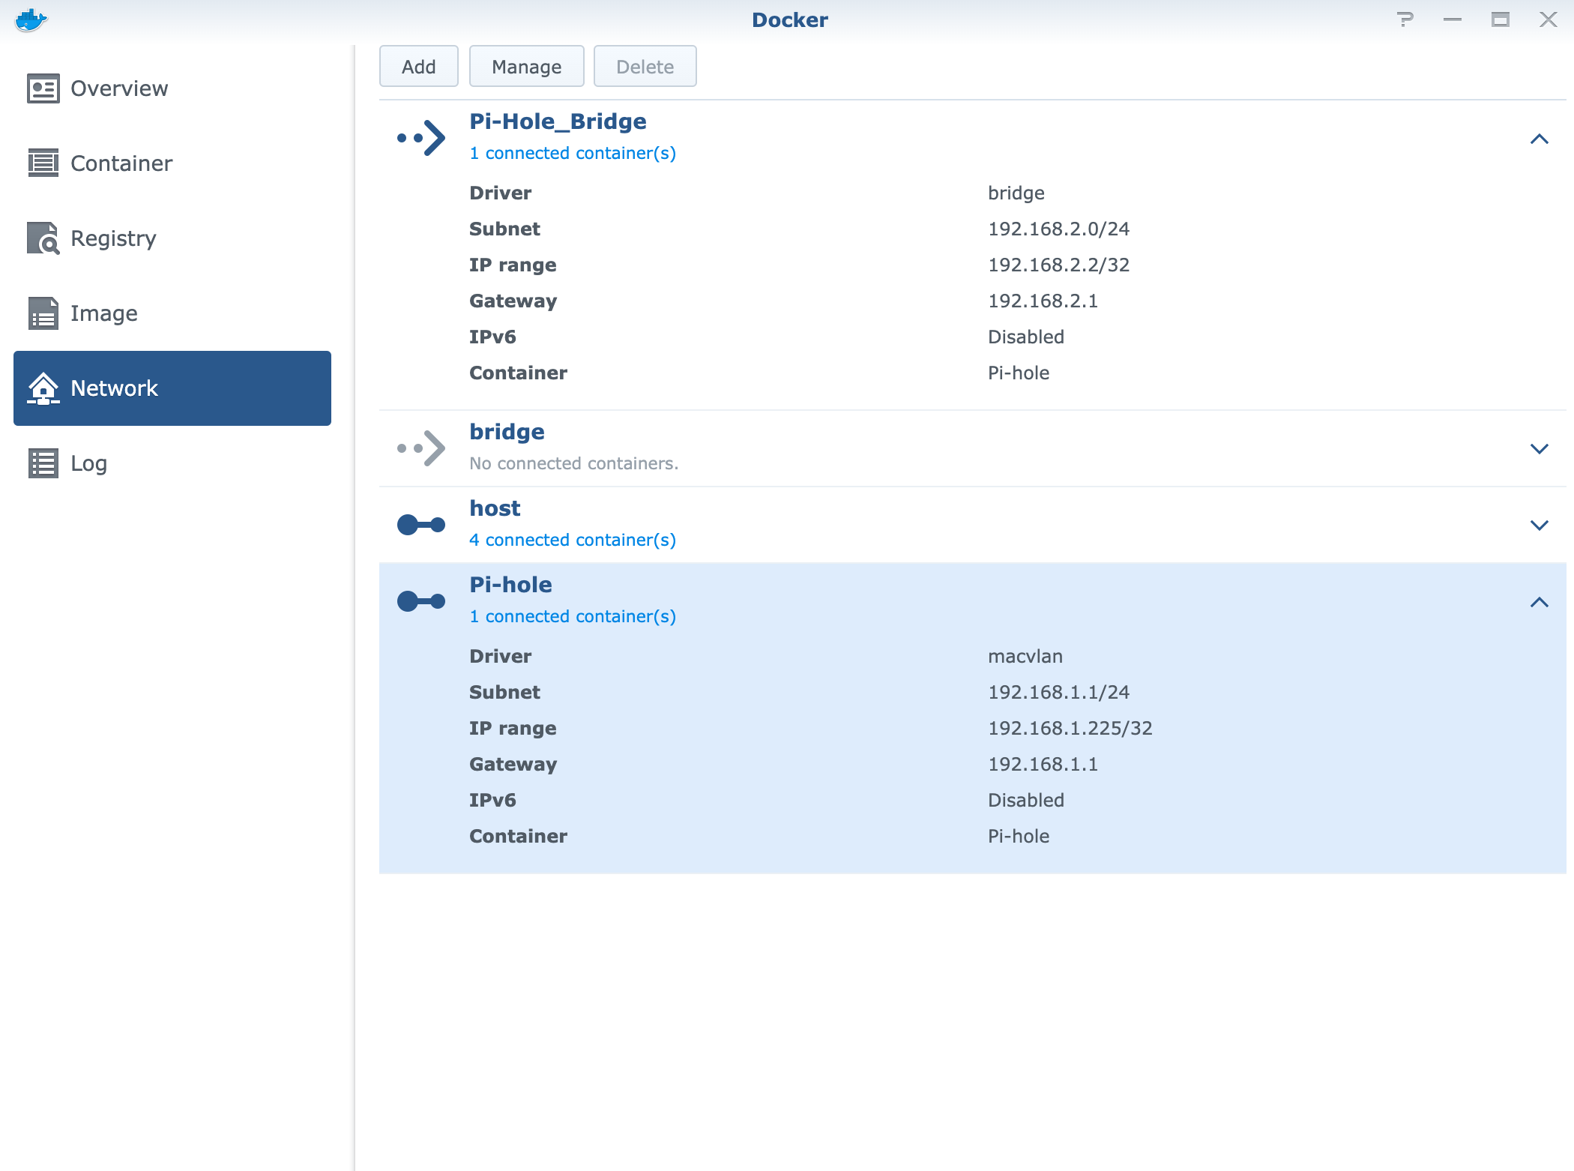
Task: Click the Container sidebar icon
Action: (x=43, y=163)
